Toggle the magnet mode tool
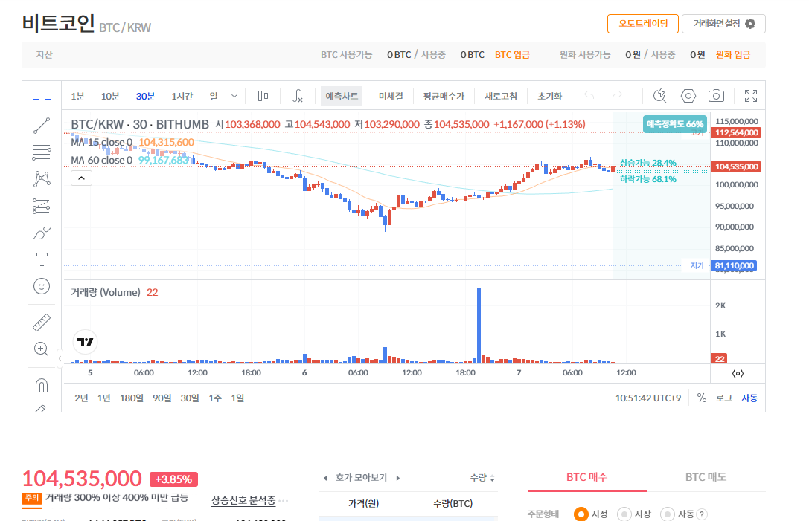 [42, 385]
